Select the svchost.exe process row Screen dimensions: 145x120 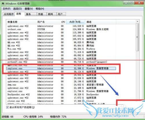[x=61, y=29]
